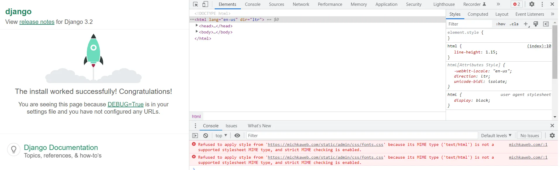The image size is (560, 170).
Task: Open the Lighthouse tab
Action: click(444, 4)
